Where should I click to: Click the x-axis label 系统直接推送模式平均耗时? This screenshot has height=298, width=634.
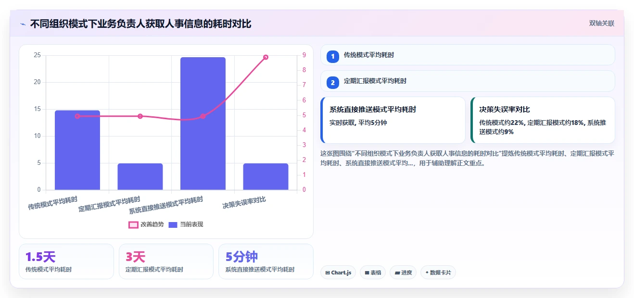coord(166,206)
